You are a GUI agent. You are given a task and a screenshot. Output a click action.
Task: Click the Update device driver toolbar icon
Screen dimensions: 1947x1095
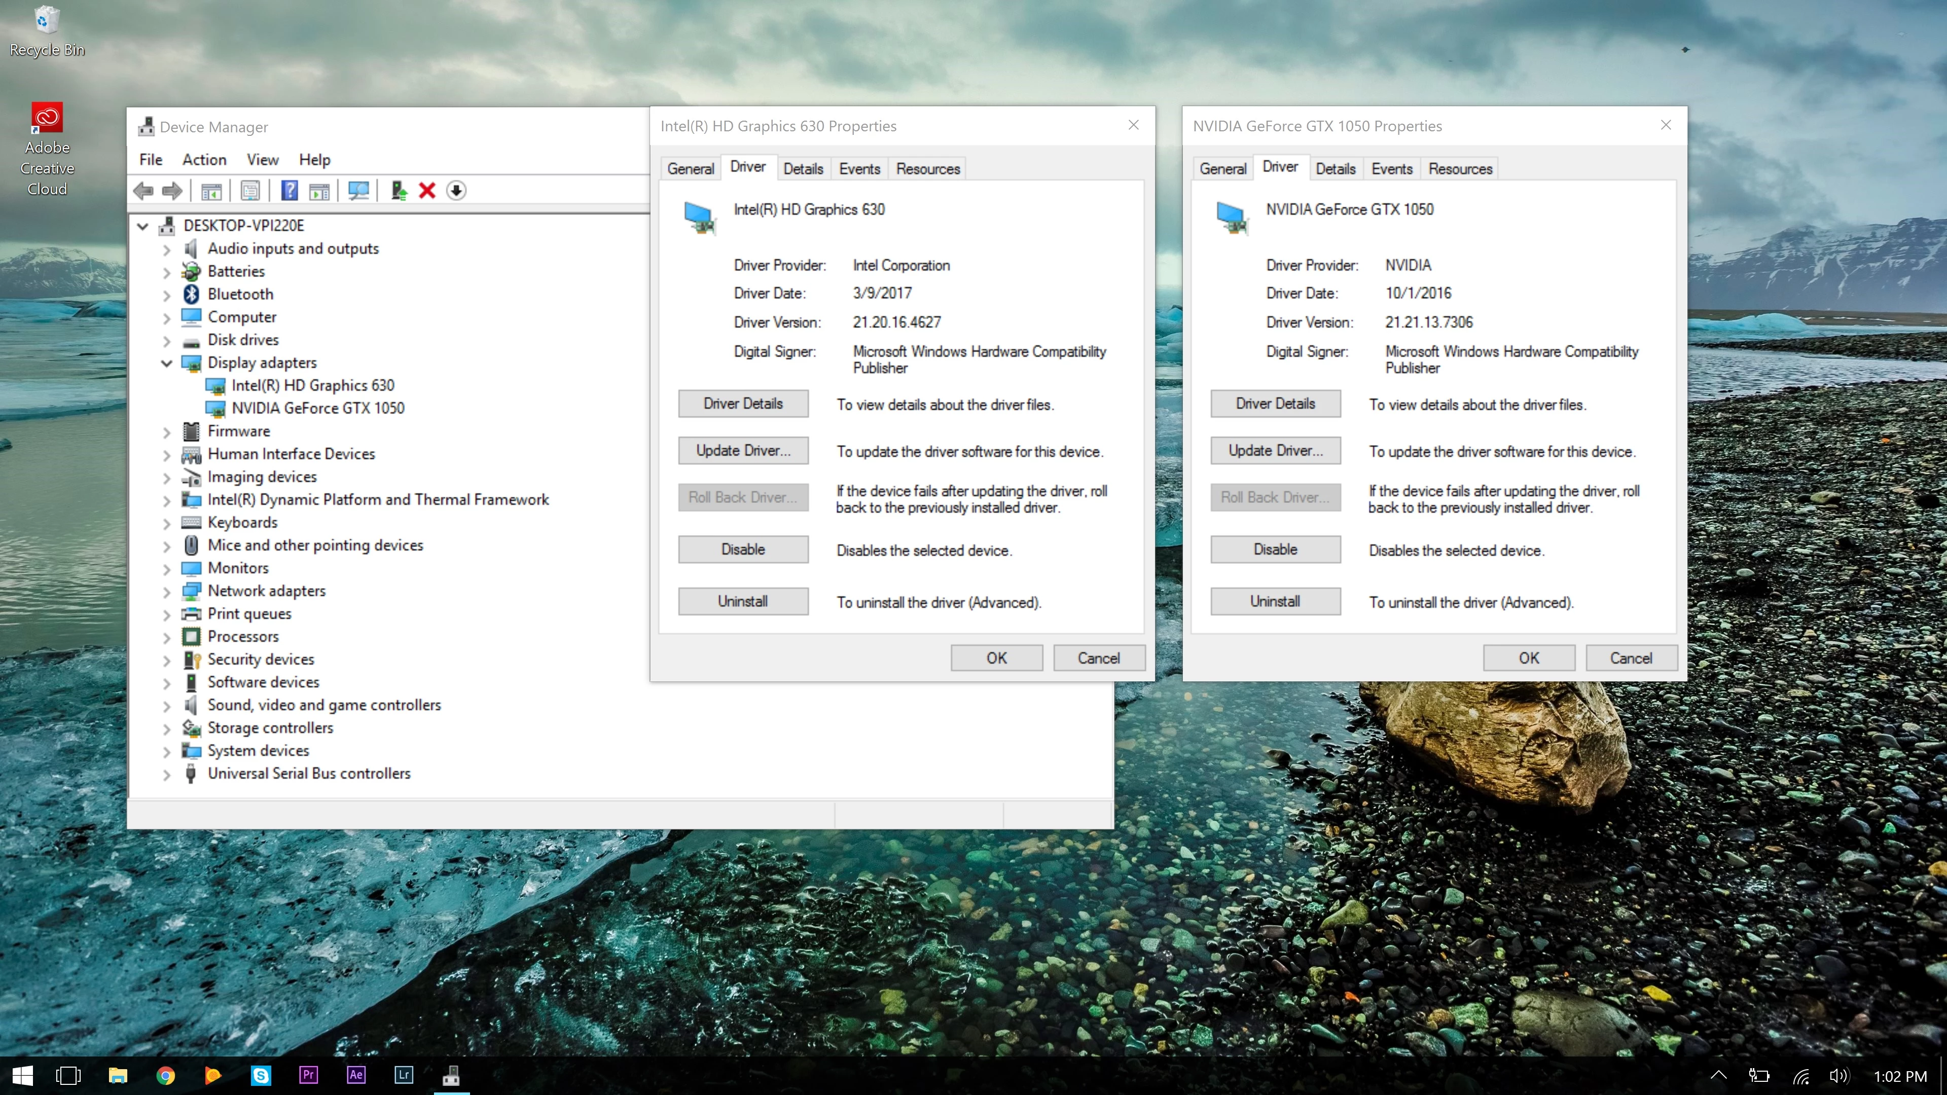[x=399, y=191]
